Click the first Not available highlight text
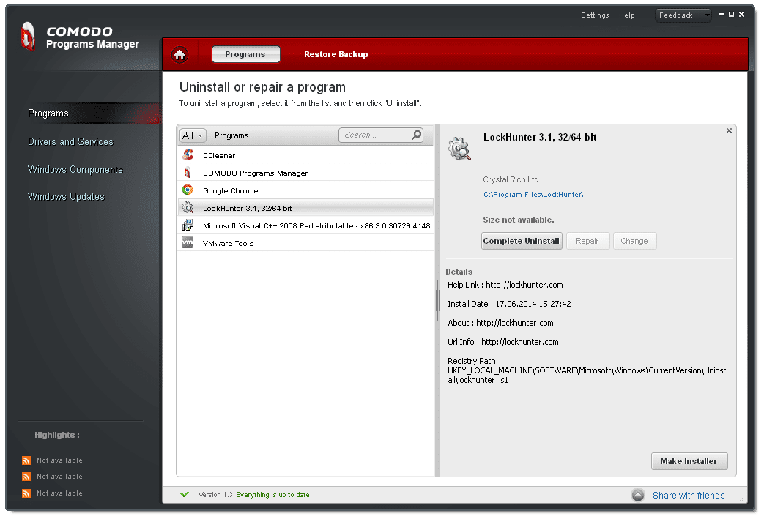The image size is (764, 519). pos(59,460)
